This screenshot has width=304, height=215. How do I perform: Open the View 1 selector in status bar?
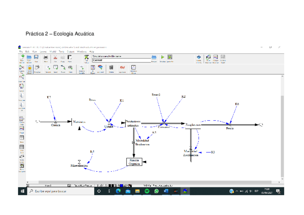click(48, 186)
